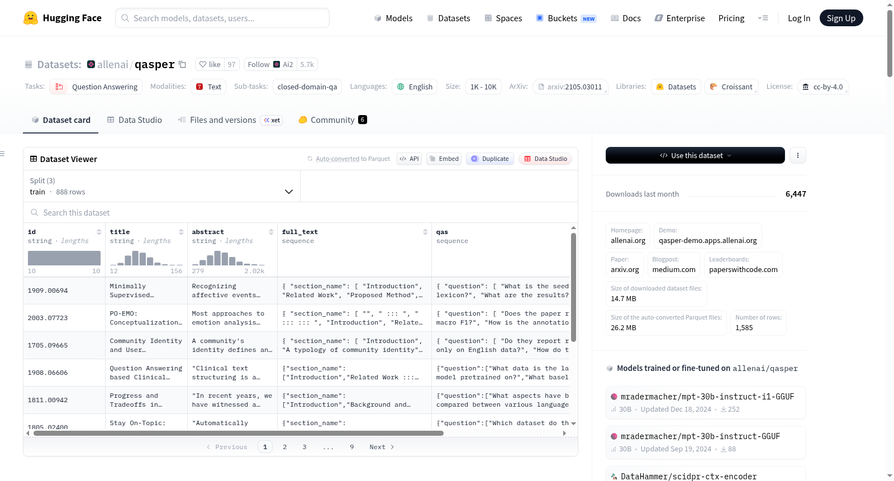Go to page 3 of results
894x481 pixels.
305,447
